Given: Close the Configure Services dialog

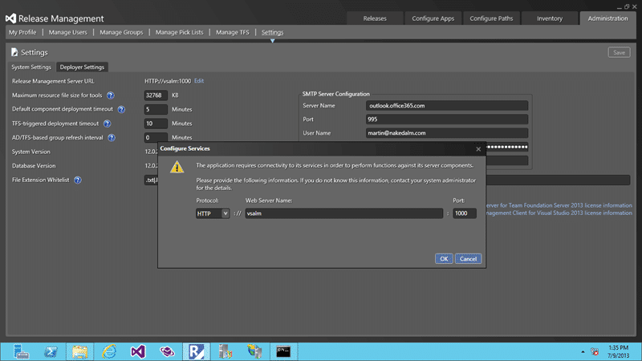Looking at the screenshot, I should [478, 149].
